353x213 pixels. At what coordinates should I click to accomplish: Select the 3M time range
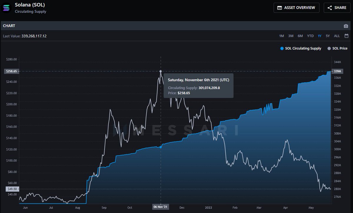point(291,36)
